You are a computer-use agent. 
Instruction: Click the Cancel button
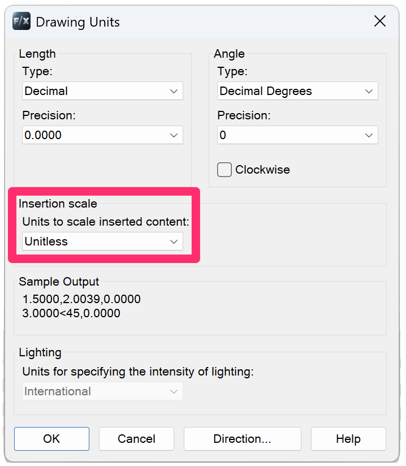click(x=136, y=439)
